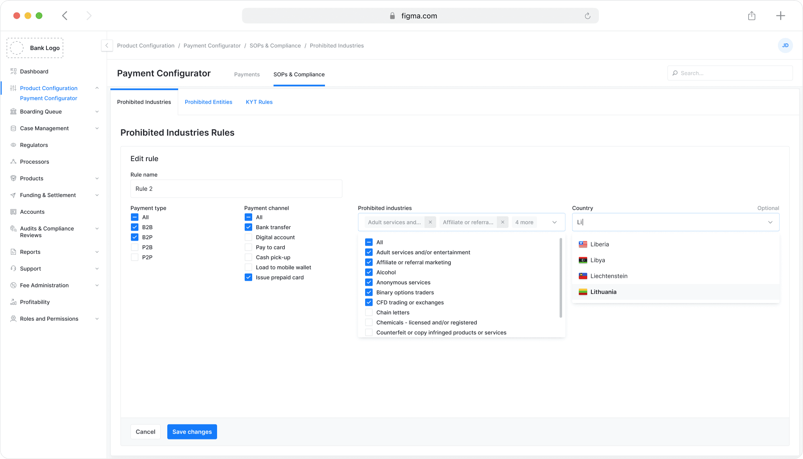Click the Product Configuration sliders icon
This screenshot has height=459, width=803.
click(13, 88)
